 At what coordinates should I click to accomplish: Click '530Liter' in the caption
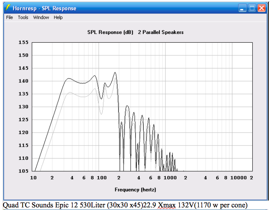92,205
